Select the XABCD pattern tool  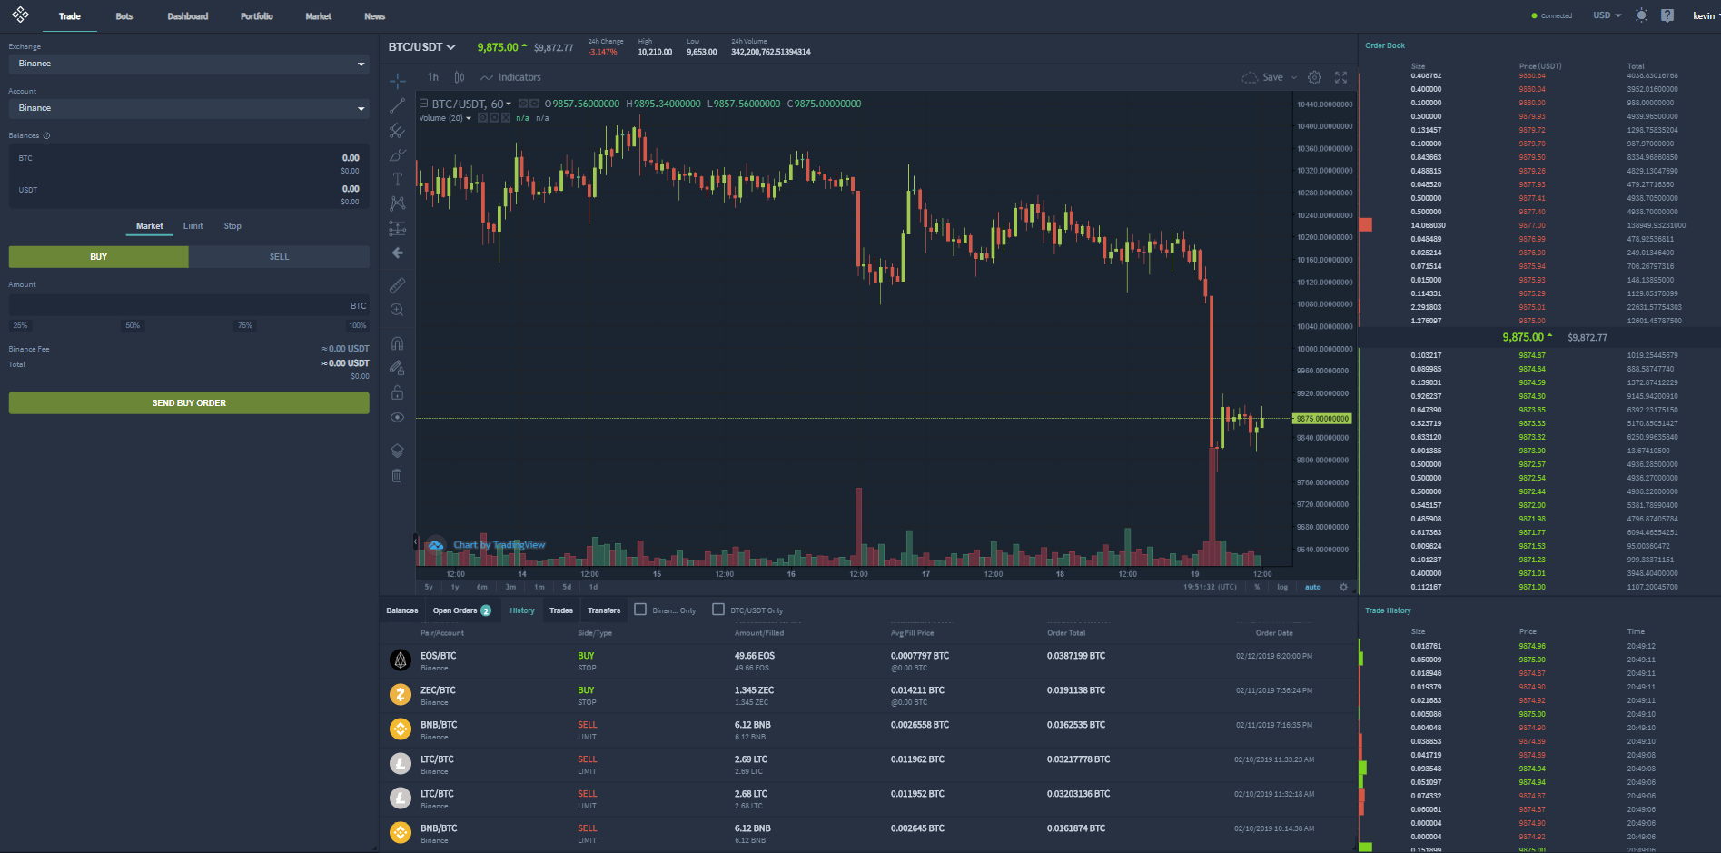pyautogui.click(x=397, y=203)
